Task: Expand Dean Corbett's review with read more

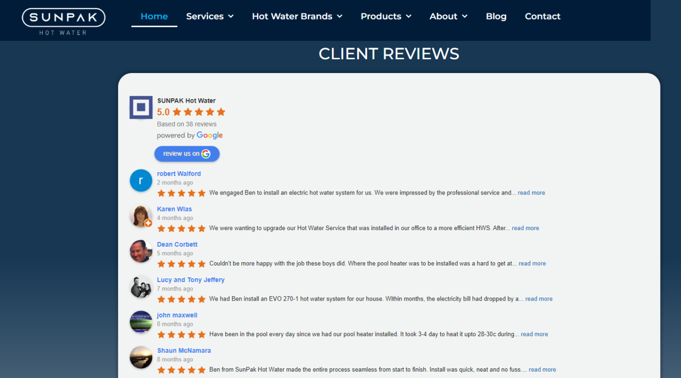Action: pyautogui.click(x=532, y=264)
